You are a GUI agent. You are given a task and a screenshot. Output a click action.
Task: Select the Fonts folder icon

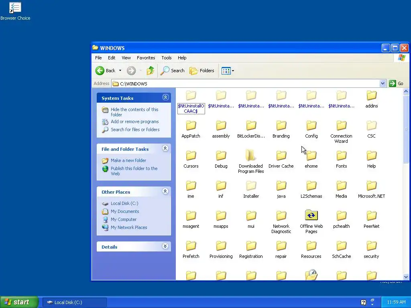(x=341, y=156)
